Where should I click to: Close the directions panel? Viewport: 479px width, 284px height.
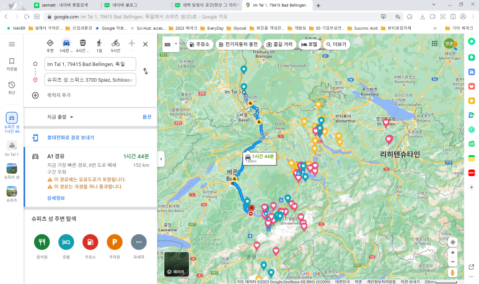(x=146, y=44)
